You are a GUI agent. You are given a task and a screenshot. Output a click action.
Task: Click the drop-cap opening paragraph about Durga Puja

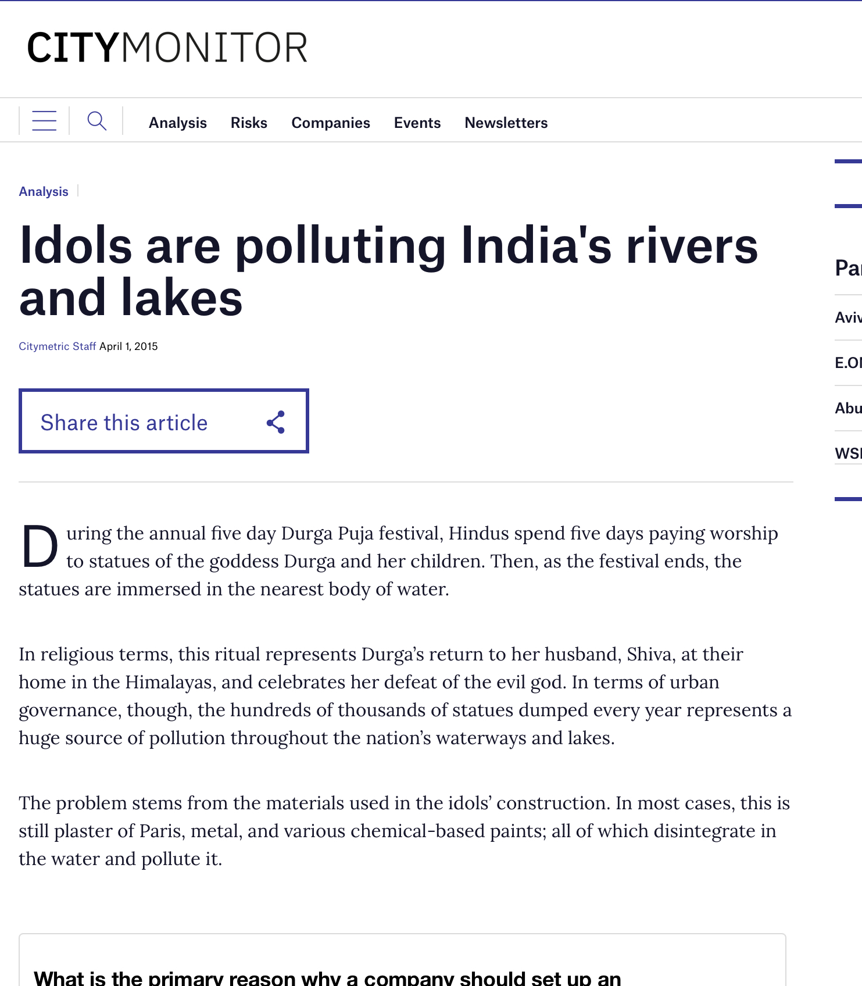398,561
